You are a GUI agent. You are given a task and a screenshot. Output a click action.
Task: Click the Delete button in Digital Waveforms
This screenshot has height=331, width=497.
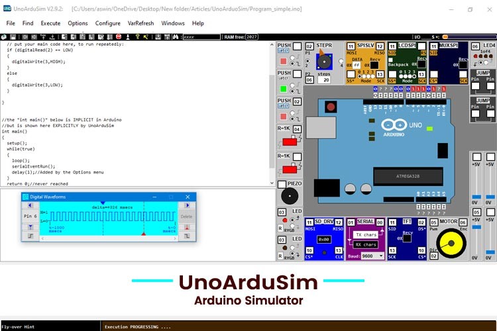(187, 216)
